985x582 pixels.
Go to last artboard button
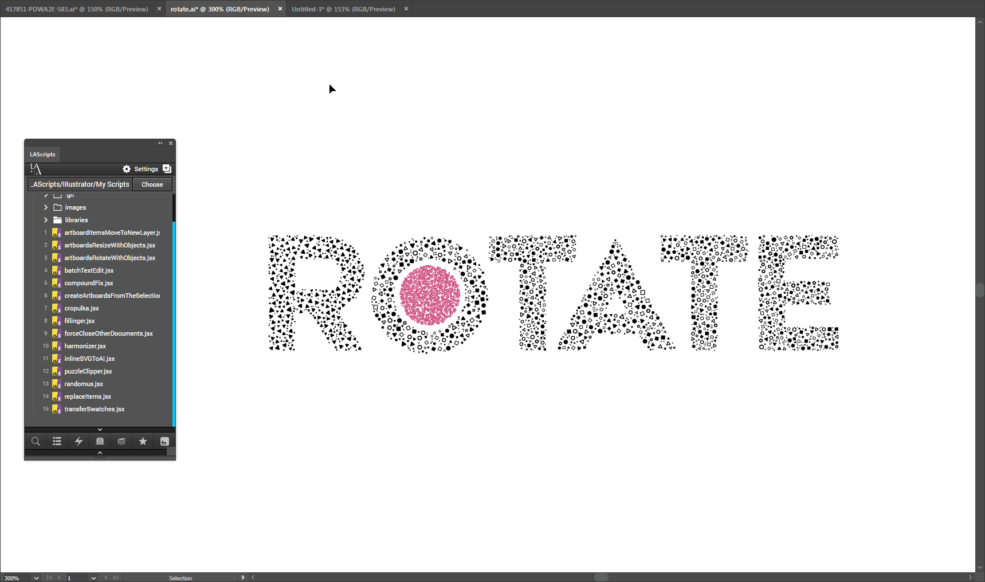116,577
